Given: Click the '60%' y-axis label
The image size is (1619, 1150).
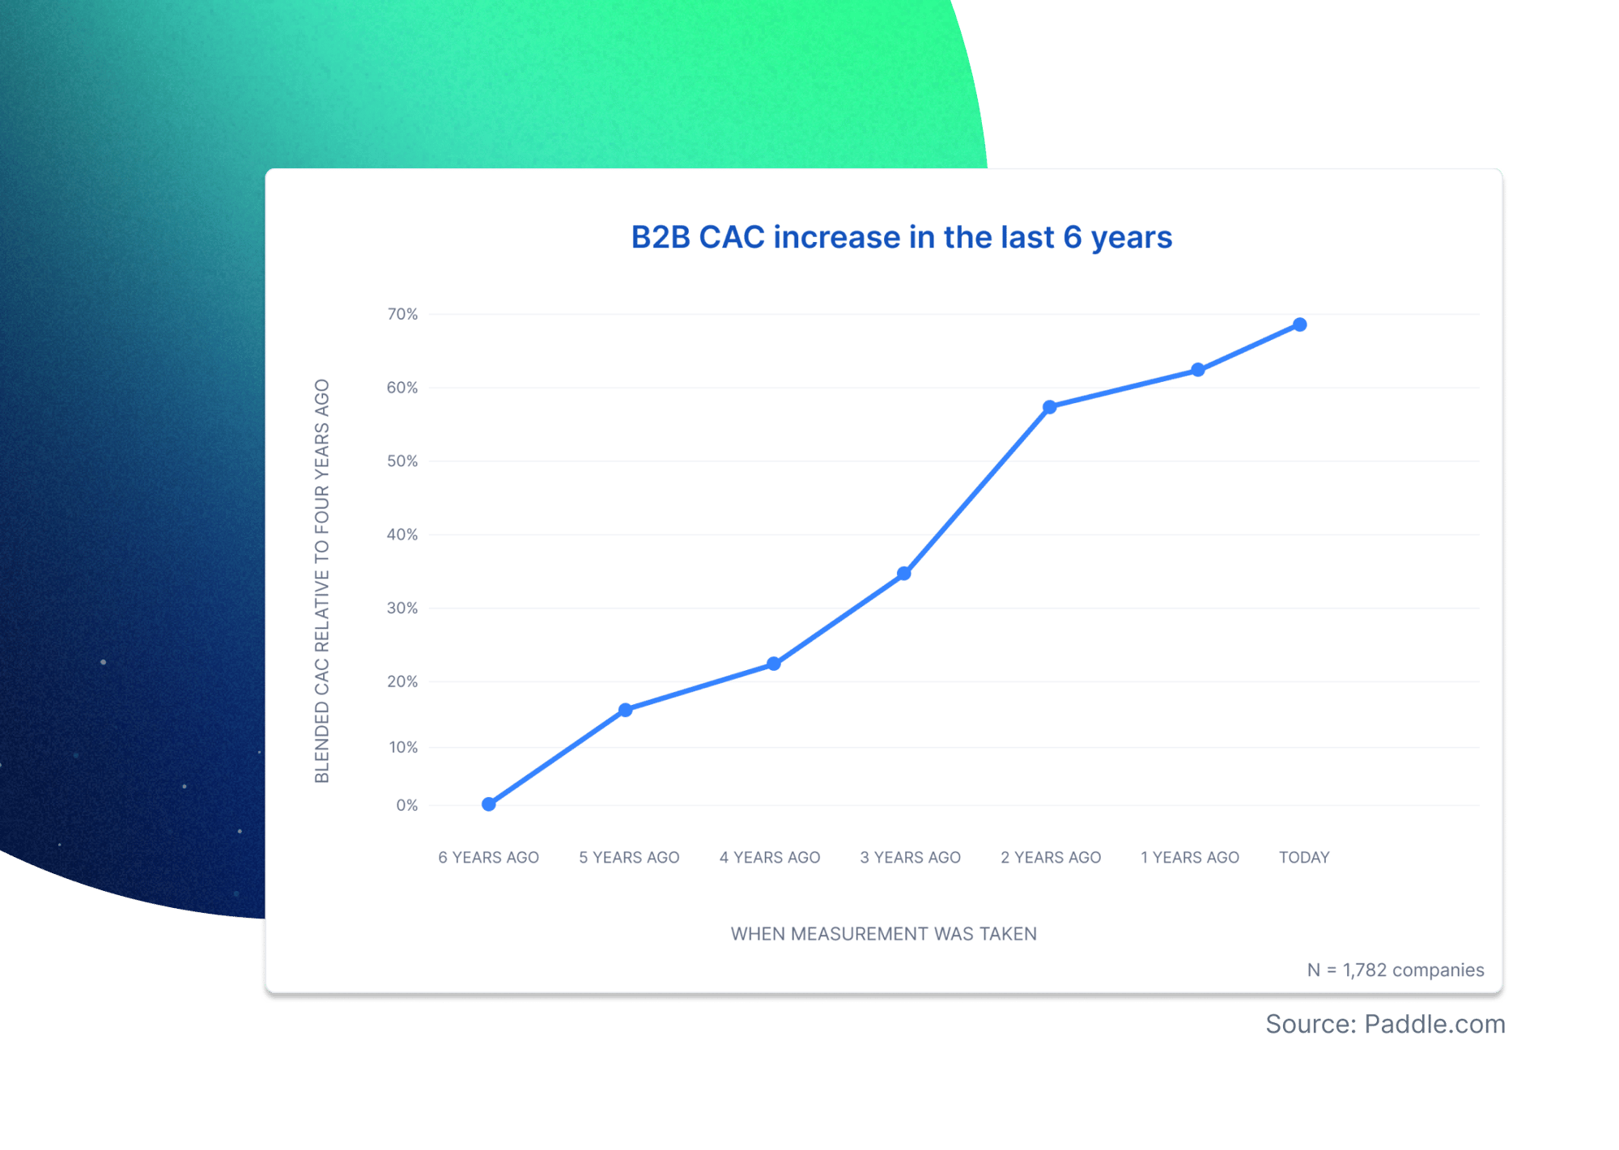Looking at the screenshot, I should click(402, 388).
